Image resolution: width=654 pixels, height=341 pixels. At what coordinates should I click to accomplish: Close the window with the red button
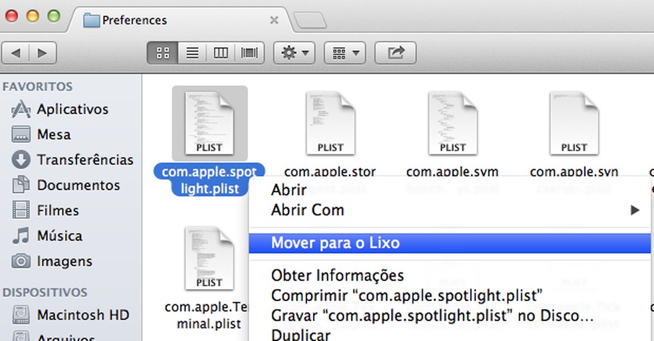click(x=11, y=16)
